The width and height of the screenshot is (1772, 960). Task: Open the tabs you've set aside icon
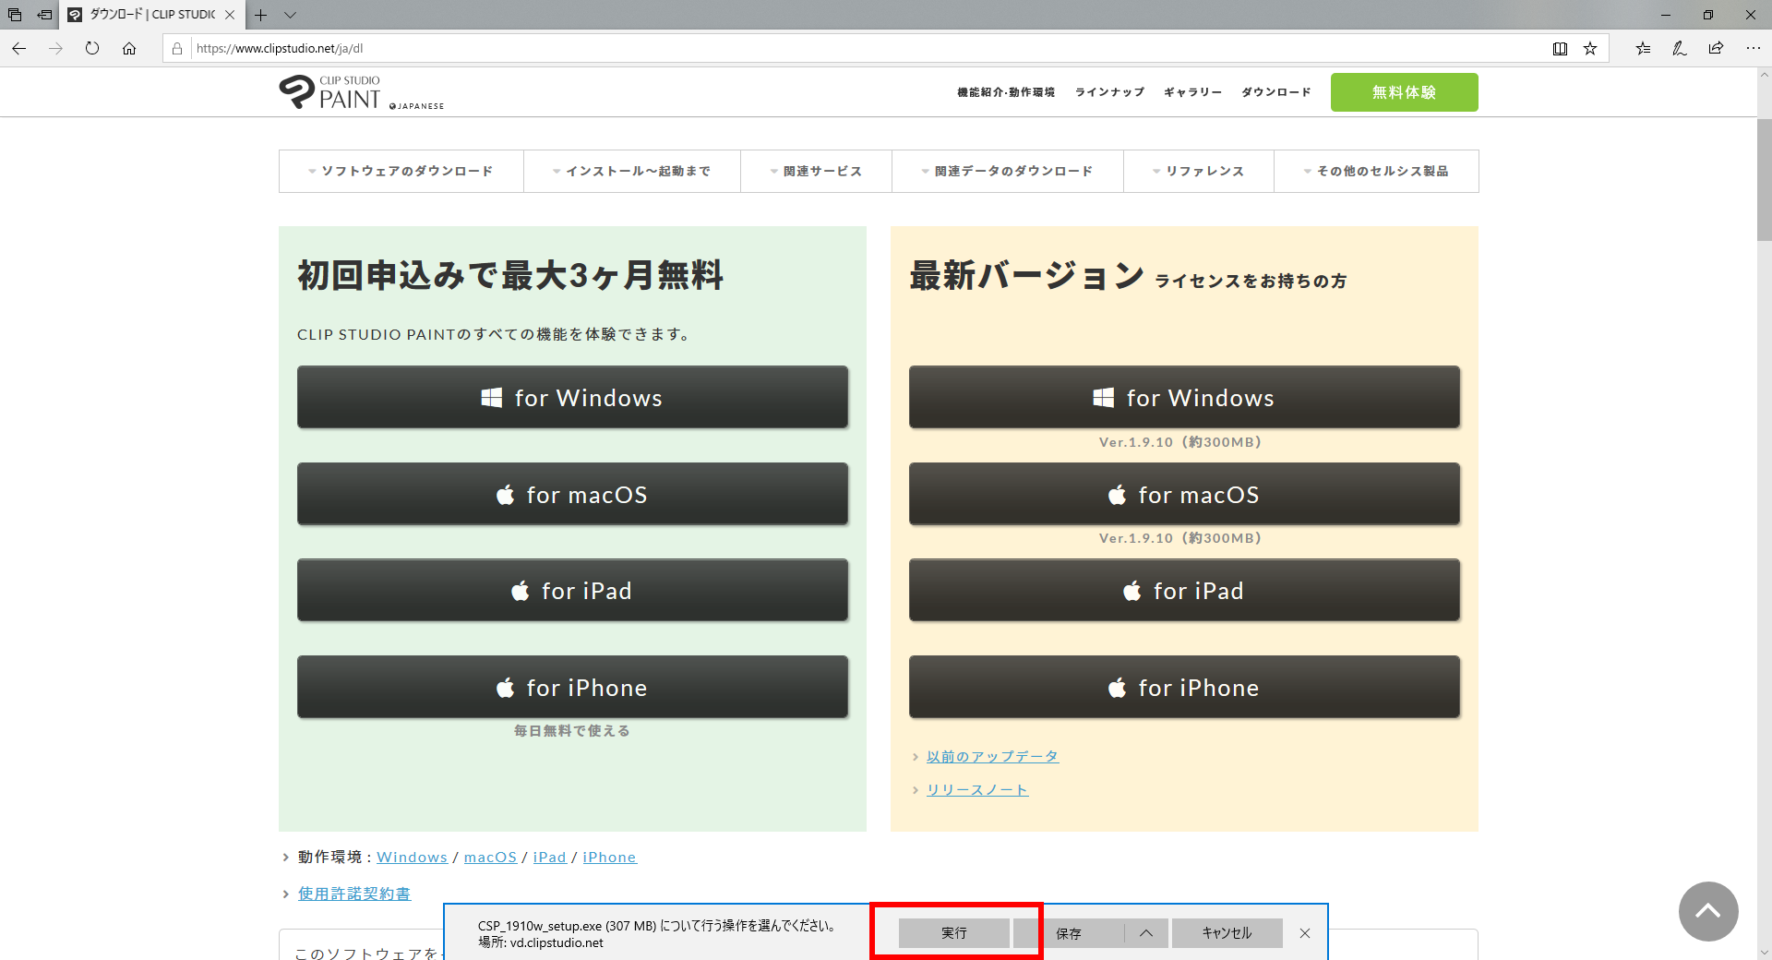15,15
